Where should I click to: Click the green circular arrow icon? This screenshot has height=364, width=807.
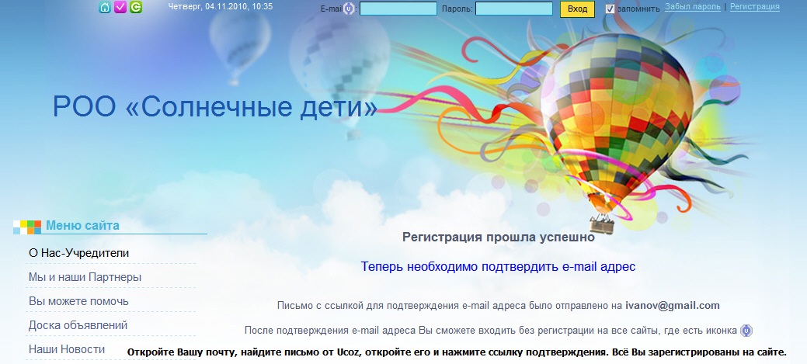[136, 7]
